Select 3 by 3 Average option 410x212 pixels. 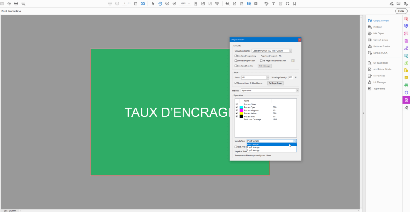tap(272, 147)
